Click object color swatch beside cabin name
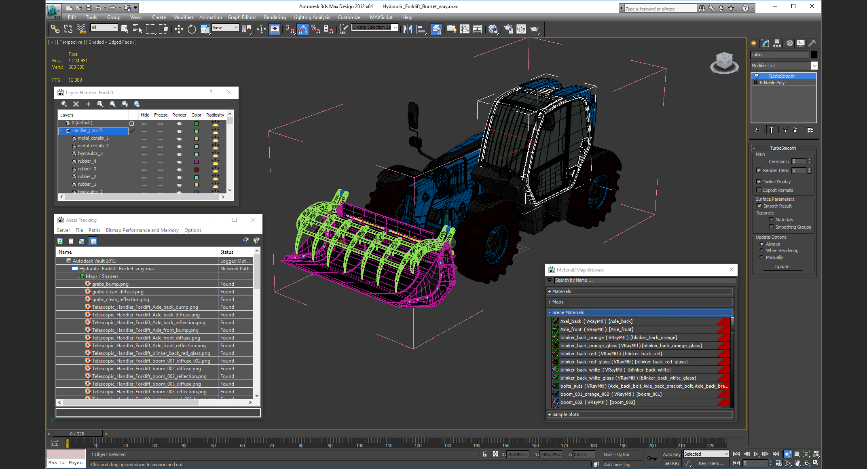 pos(814,55)
